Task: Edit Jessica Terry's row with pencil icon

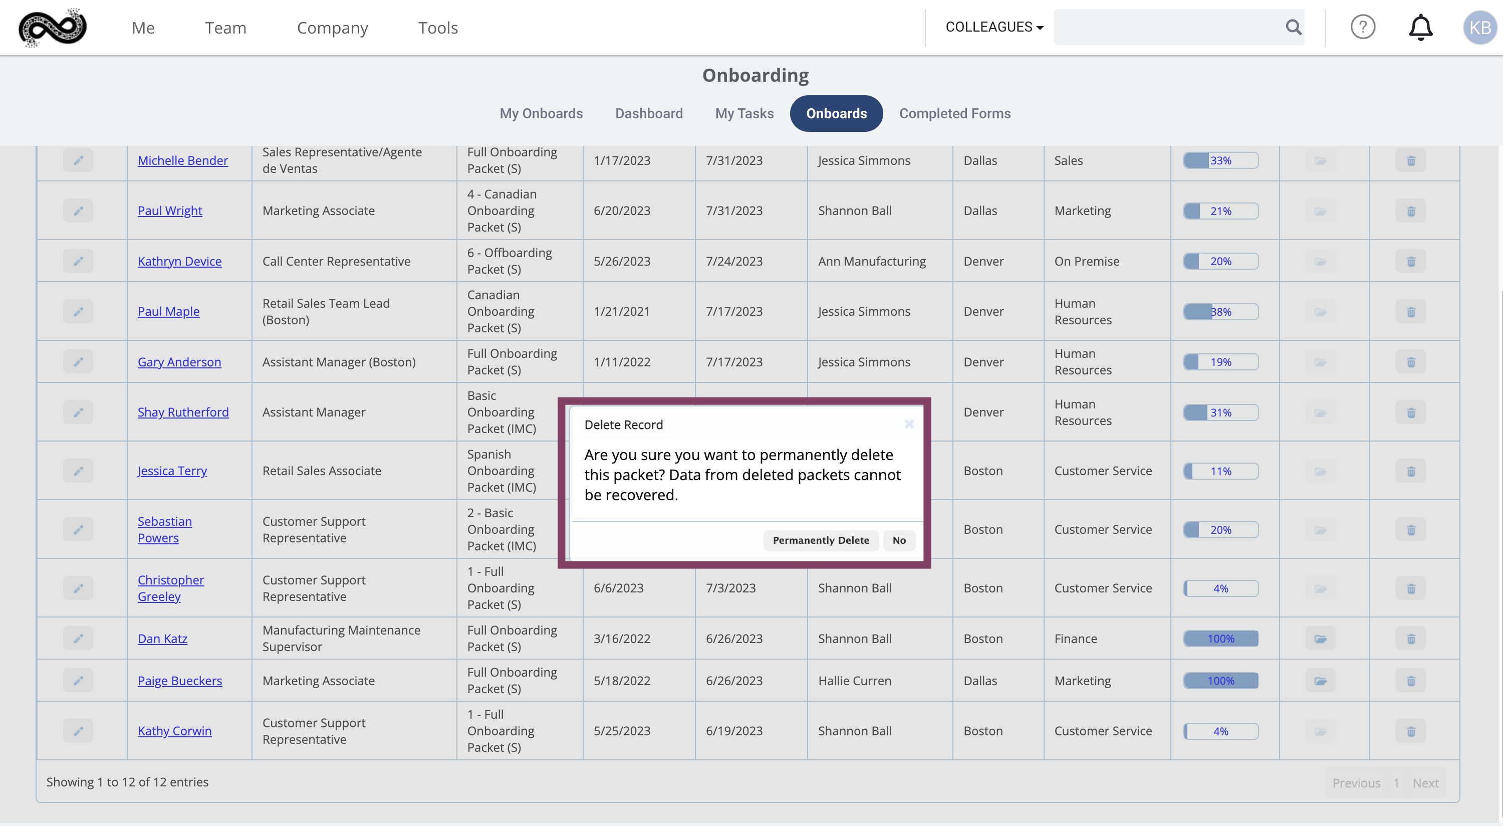Action: pos(78,471)
